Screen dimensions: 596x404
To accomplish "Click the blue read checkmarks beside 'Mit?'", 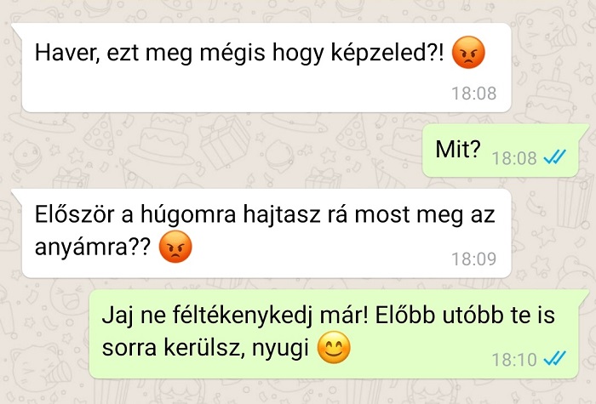I will pyautogui.click(x=554, y=156).
